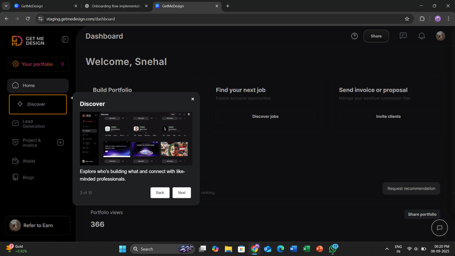This screenshot has width=455, height=256.
Task: Open Microsoft Store from the taskbar
Action: pyautogui.click(x=241, y=249)
